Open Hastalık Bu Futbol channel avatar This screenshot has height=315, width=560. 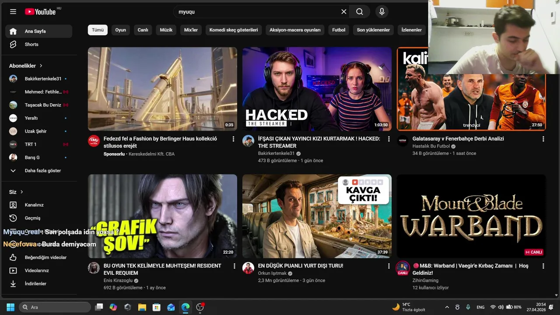(x=402, y=141)
